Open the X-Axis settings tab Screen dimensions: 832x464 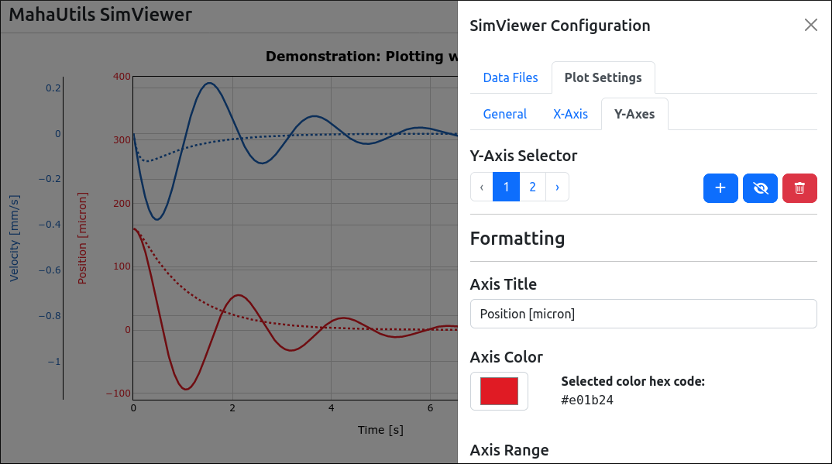click(x=570, y=114)
